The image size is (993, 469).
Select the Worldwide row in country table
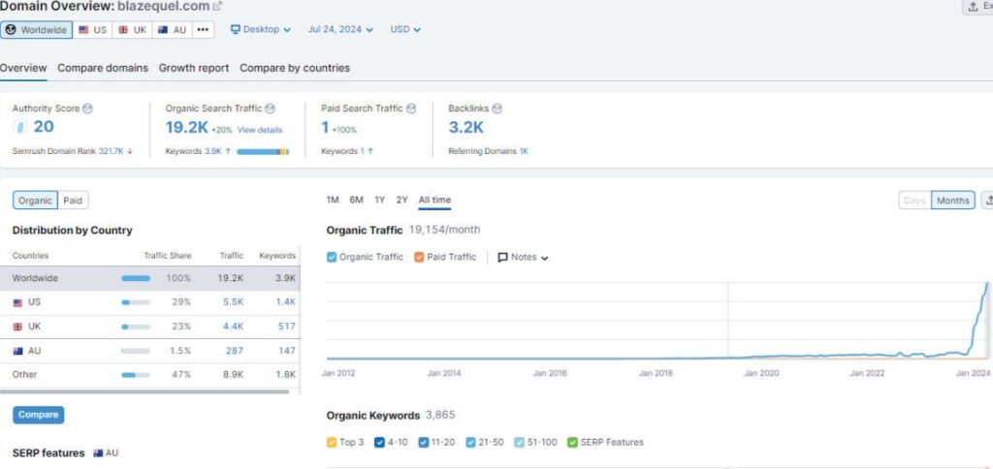point(150,278)
